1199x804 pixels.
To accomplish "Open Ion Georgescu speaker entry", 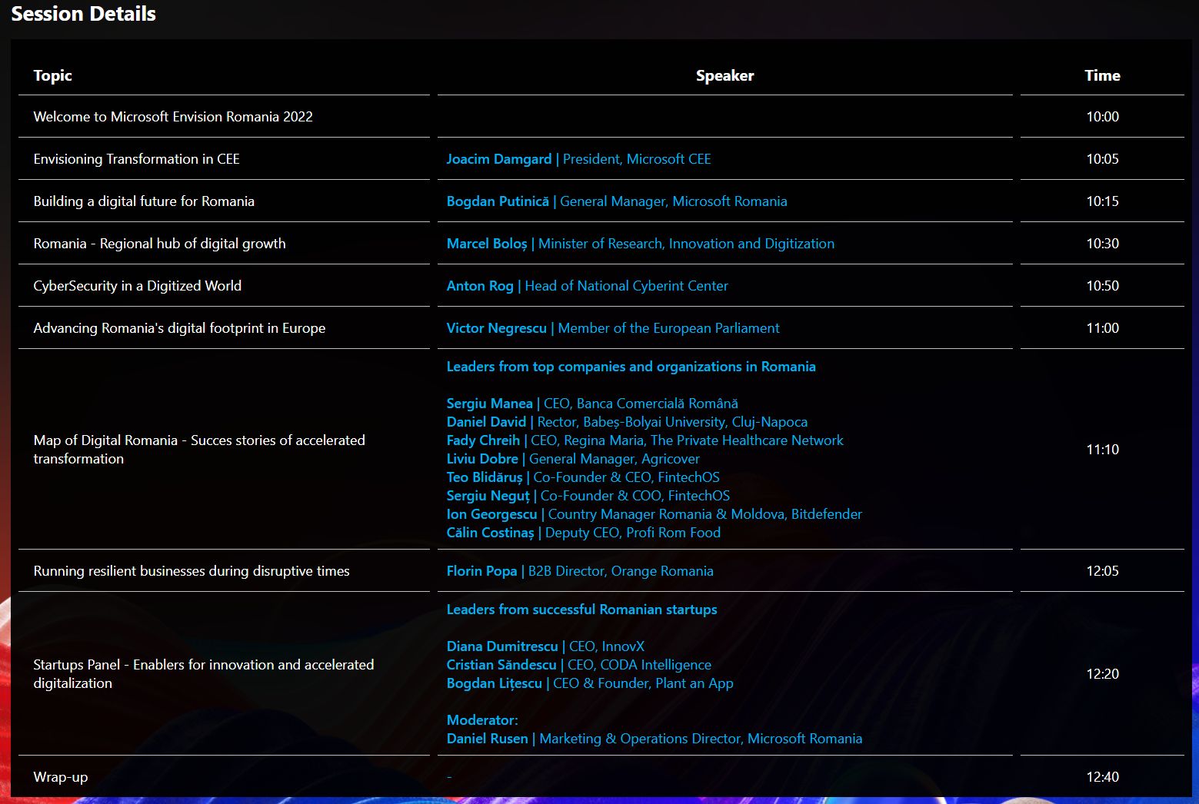I will pos(654,514).
